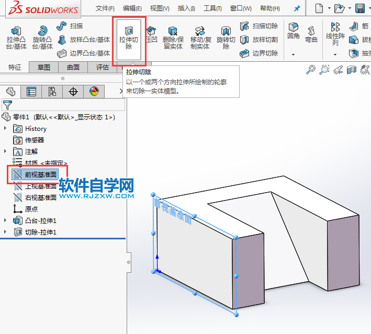Click the Indent (压凹) tool
371x334 pixels.
click(x=151, y=35)
